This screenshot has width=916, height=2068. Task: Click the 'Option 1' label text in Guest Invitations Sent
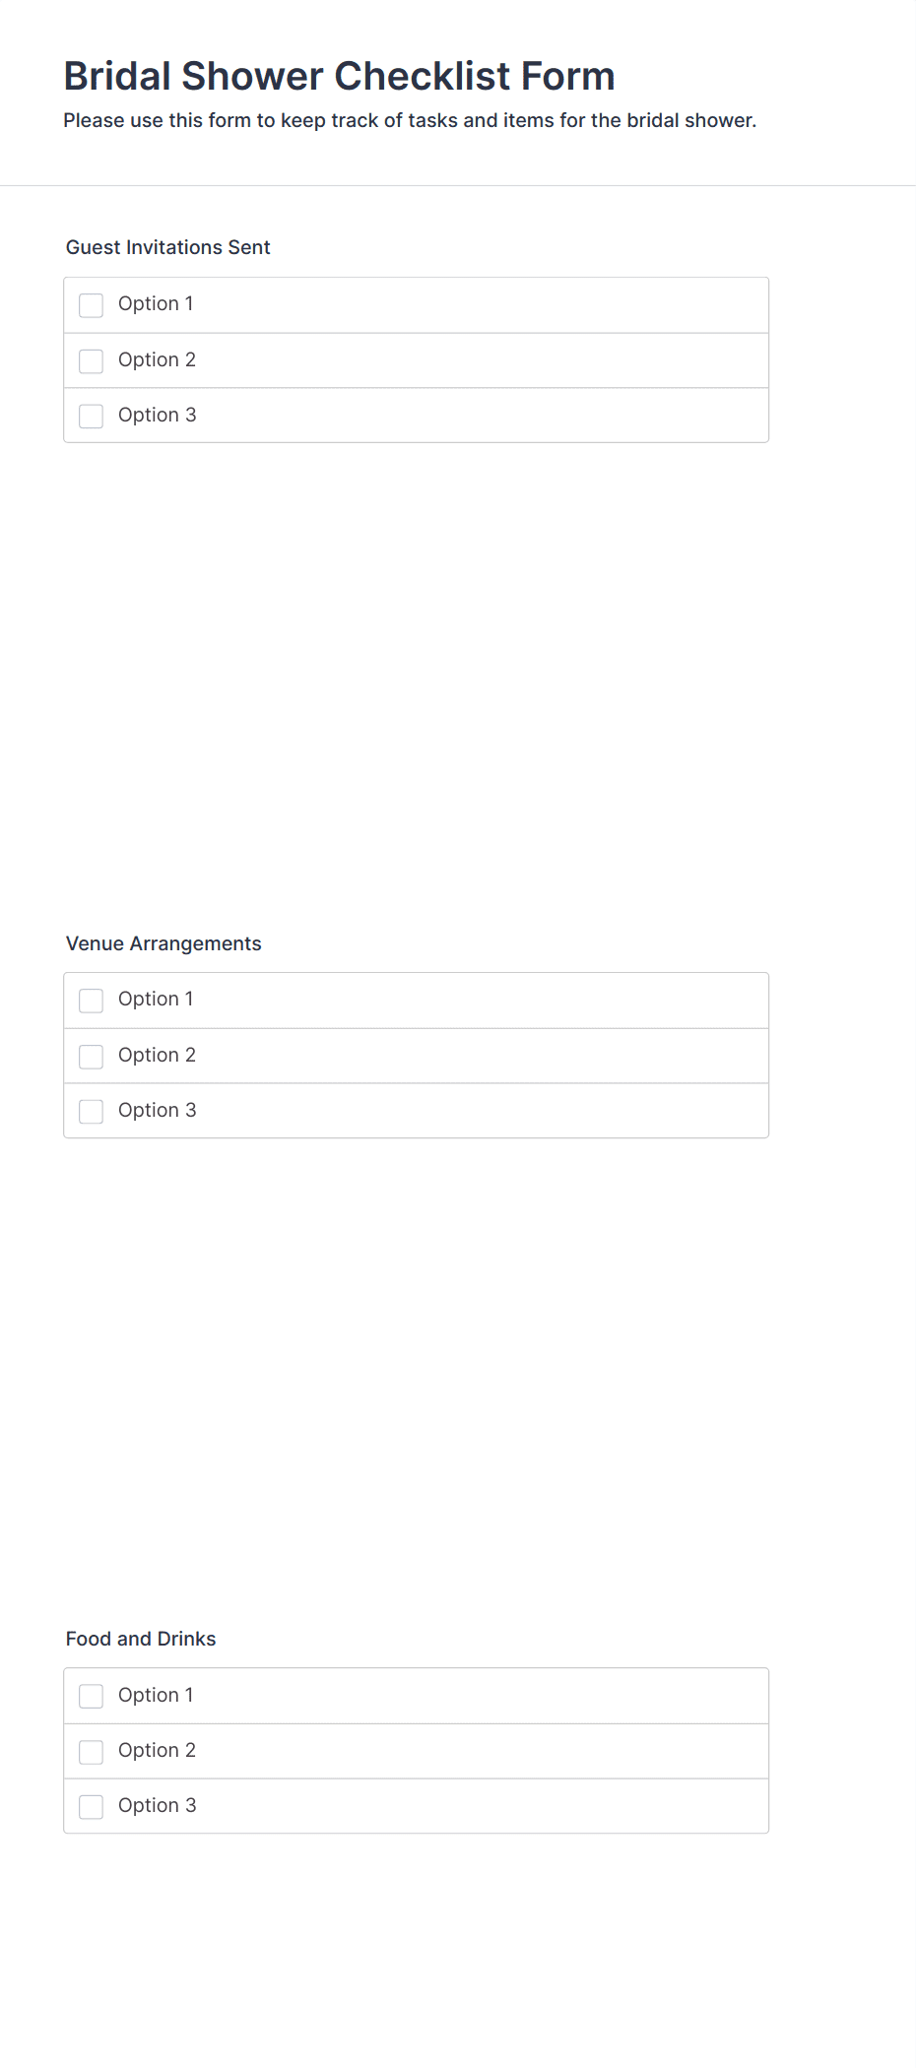coord(156,304)
